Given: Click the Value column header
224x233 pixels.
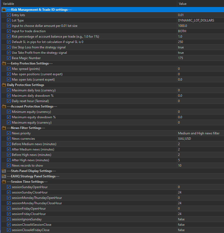Looking at the screenshot, I should [x=182, y=4].
